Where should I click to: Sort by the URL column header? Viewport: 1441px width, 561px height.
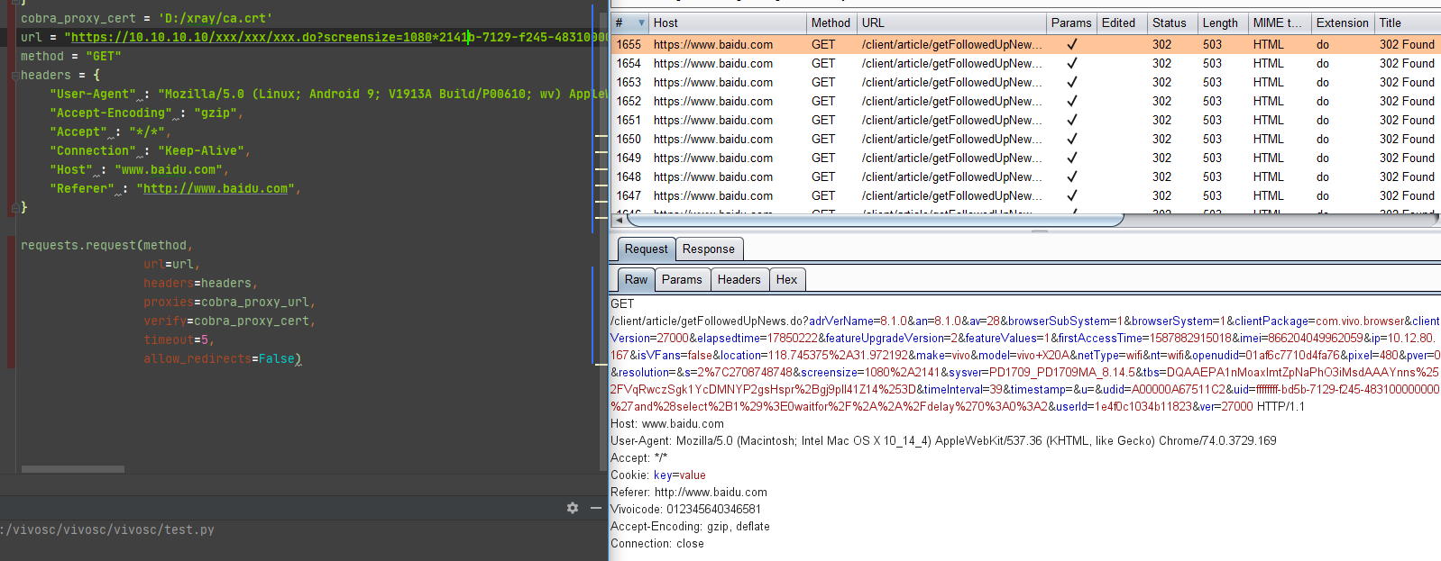[x=950, y=23]
